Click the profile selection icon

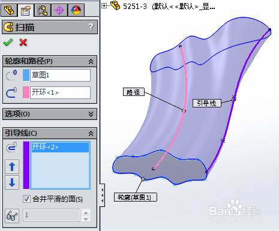[x=11, y=75]
